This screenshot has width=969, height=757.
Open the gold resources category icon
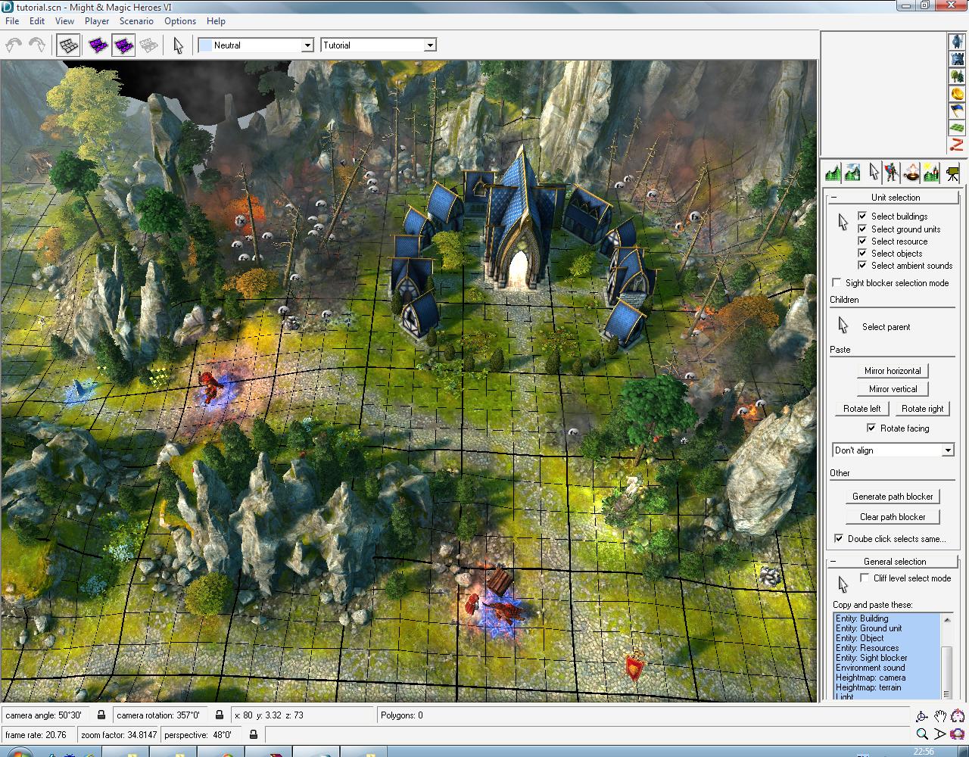(x=957, y=94)
